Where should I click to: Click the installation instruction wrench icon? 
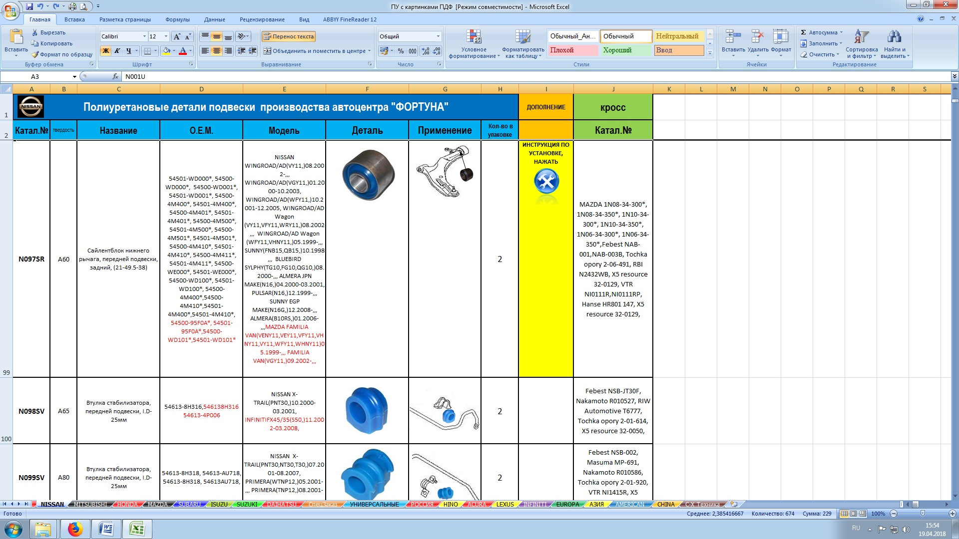546,181
